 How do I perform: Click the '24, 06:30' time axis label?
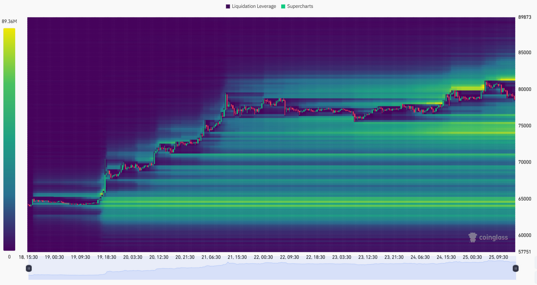click(x=420, y=257)
